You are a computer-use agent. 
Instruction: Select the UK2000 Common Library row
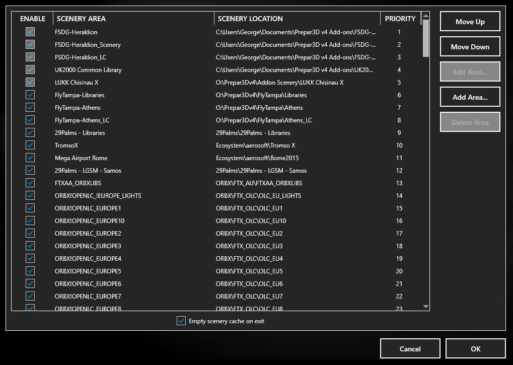coord(88,70)
